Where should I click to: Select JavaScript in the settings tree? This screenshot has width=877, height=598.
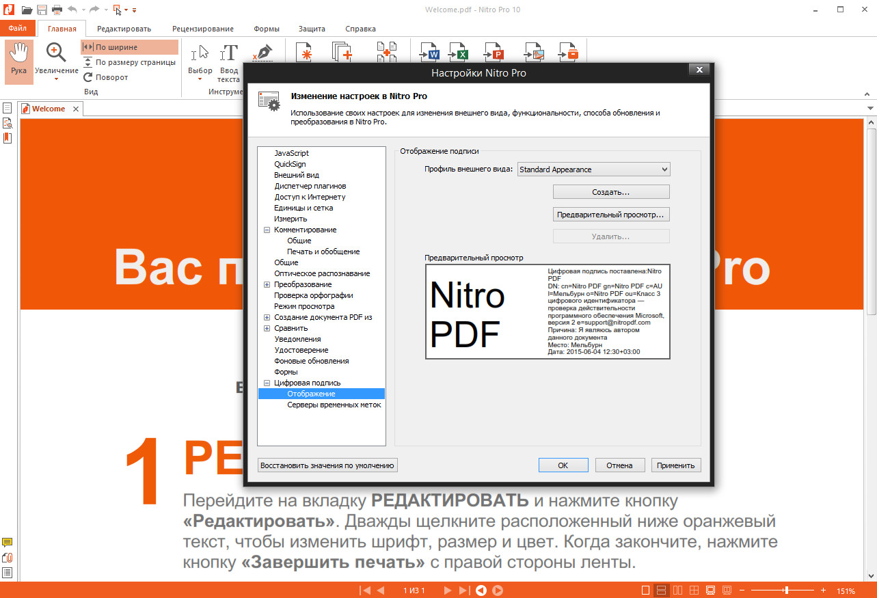[292, 153]
